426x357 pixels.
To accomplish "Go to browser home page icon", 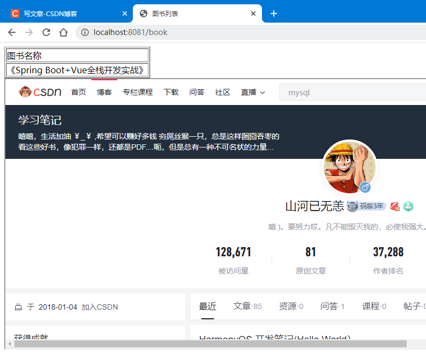I will 63,32.
